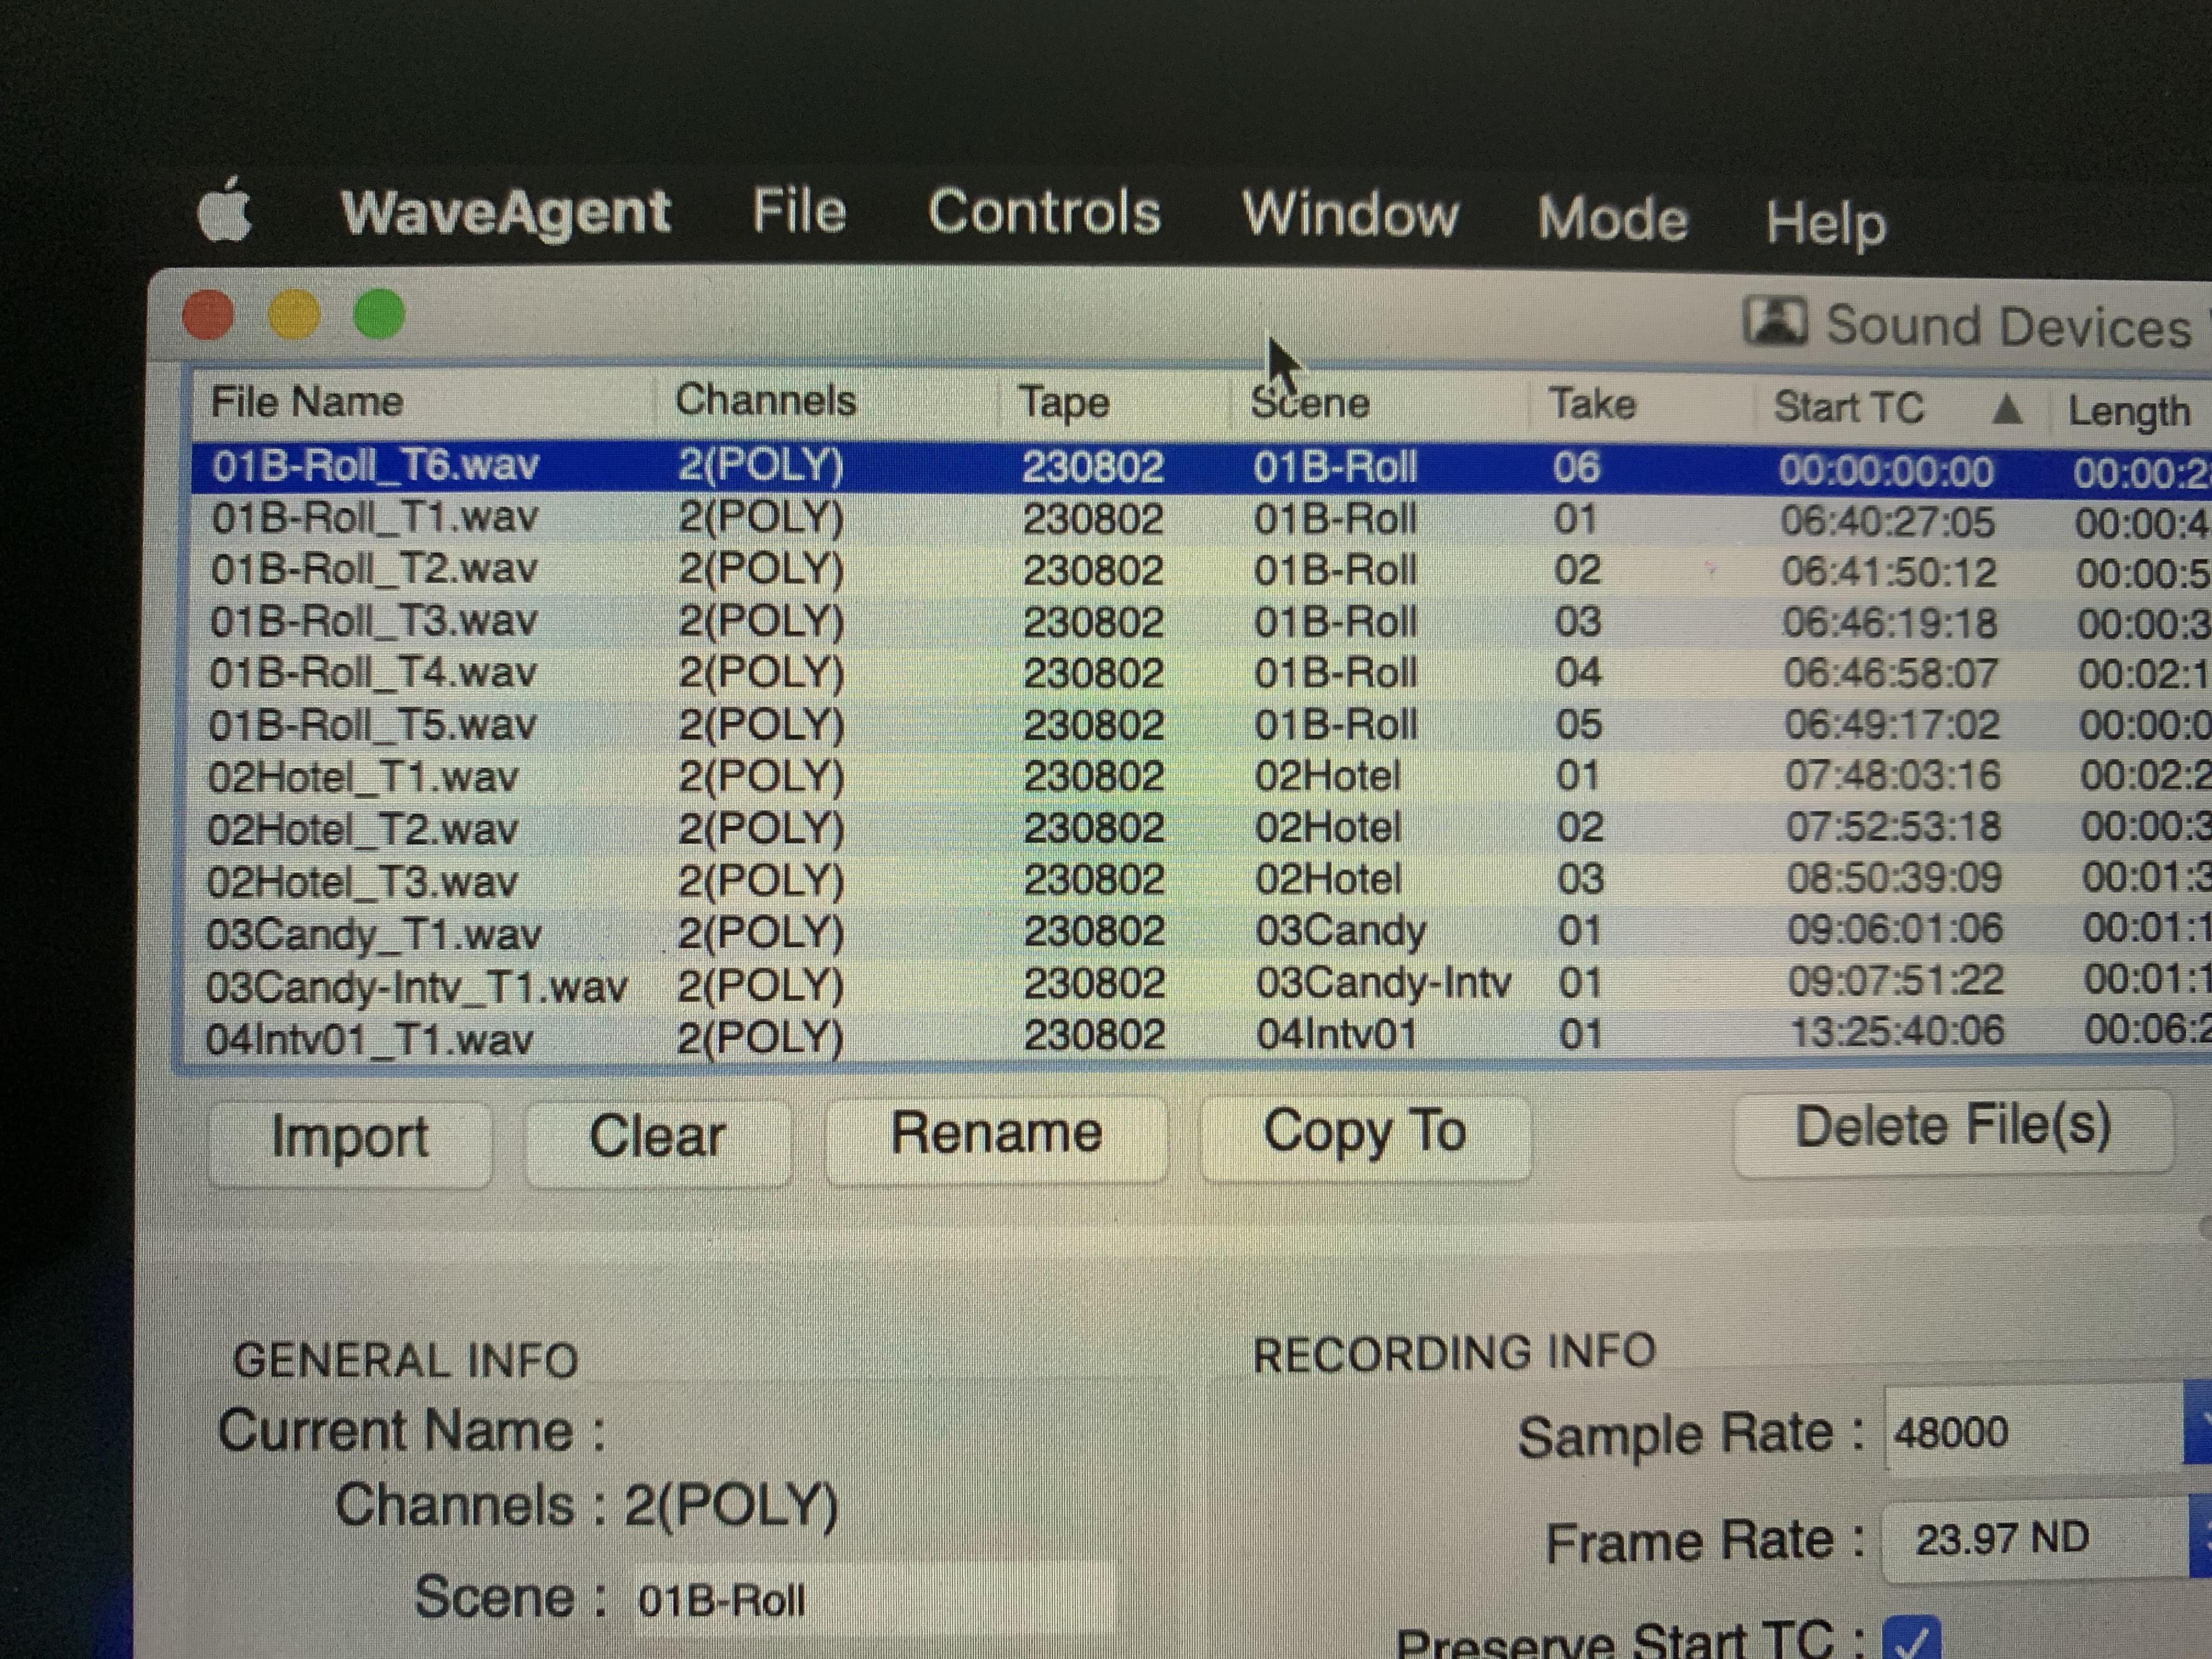Click Start TC value 06:40:27:05
Screen dimensions: 2212x1659
click(x=1887, y=522)
